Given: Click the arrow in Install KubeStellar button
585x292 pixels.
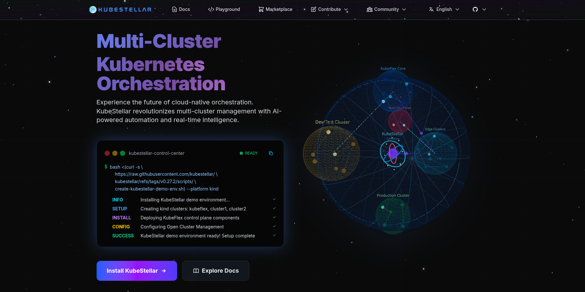Looking at the screenshot, I should tap(164, 271).
